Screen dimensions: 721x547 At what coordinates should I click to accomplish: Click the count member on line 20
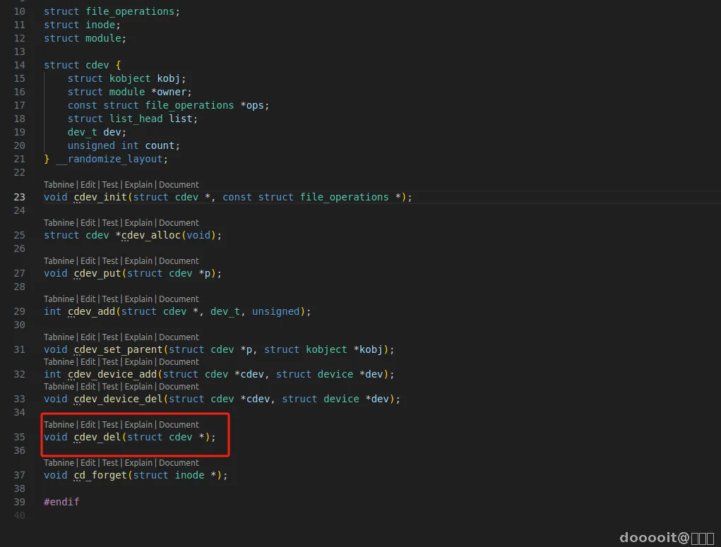(x=160, y=145)
